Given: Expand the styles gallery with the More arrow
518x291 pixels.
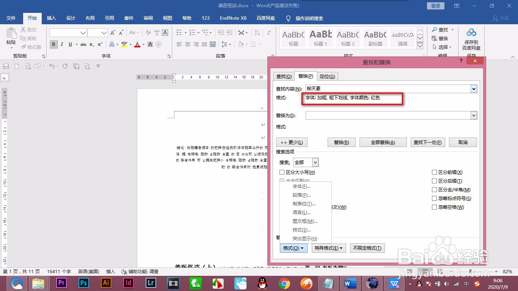Looking at the screenshot, I should point(420,46).
